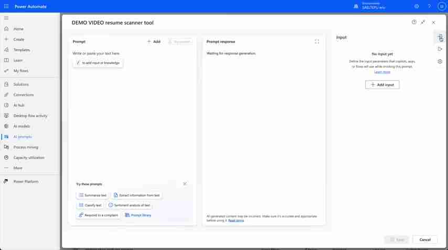
Task: Click the AI models sidebar icon
Action: 6,126
